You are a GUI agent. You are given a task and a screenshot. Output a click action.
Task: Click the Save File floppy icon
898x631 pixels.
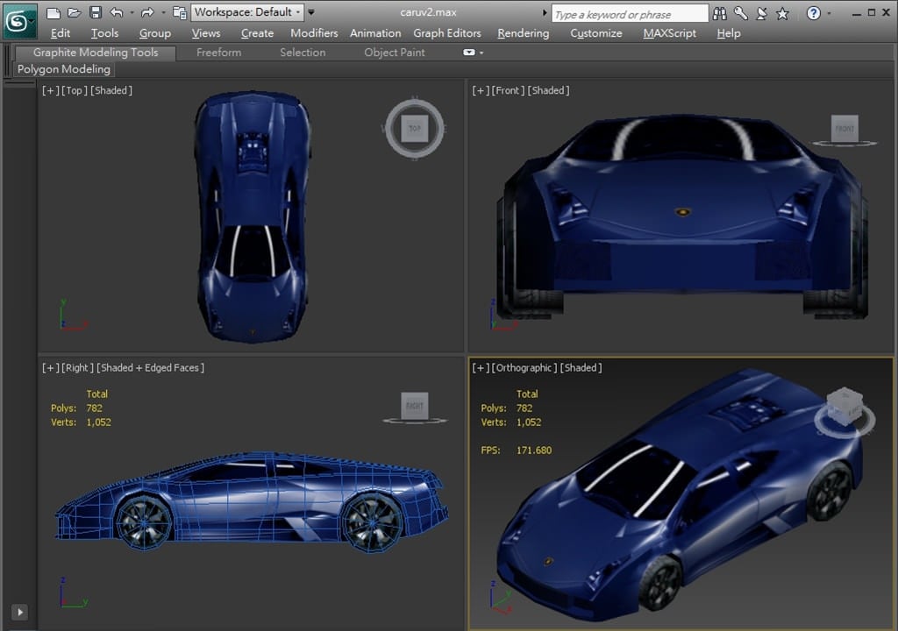tap(96, 13)
